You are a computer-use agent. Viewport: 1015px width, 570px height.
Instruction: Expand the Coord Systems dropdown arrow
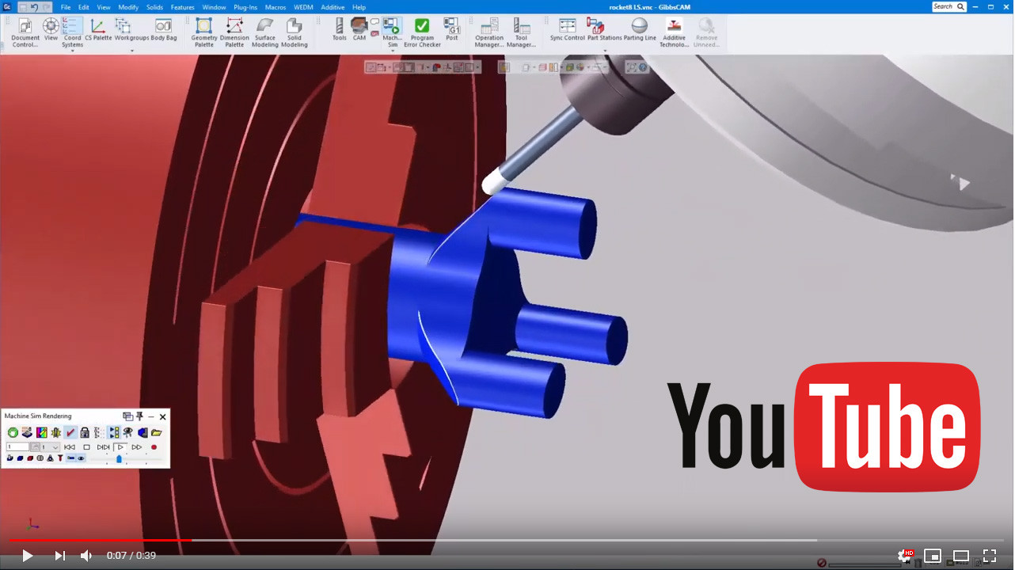click(72, 51)
